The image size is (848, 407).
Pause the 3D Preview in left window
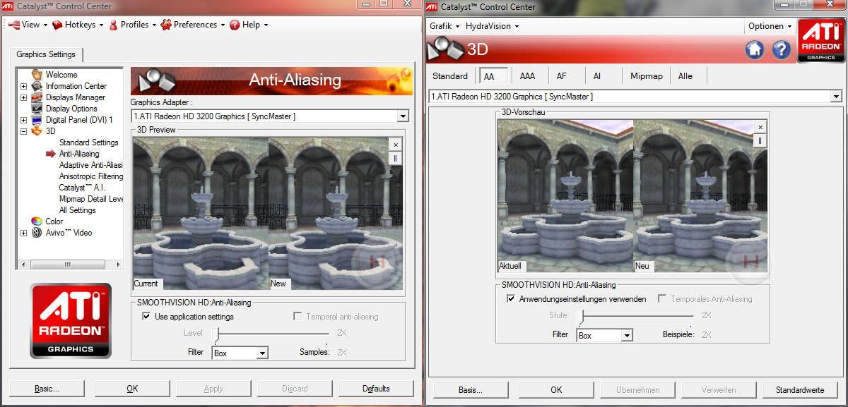pyautogui.click(x=396, y=157)
